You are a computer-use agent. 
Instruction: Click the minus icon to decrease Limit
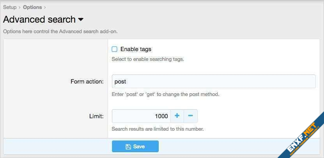tap(190, 116)
